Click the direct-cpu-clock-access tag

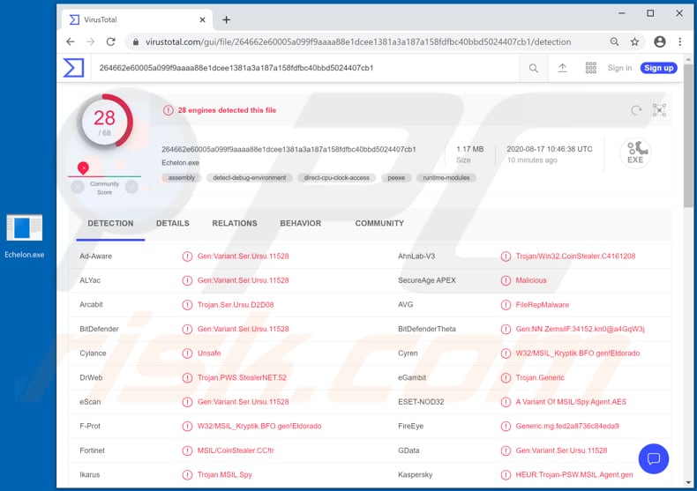click(x=336, y=177)
